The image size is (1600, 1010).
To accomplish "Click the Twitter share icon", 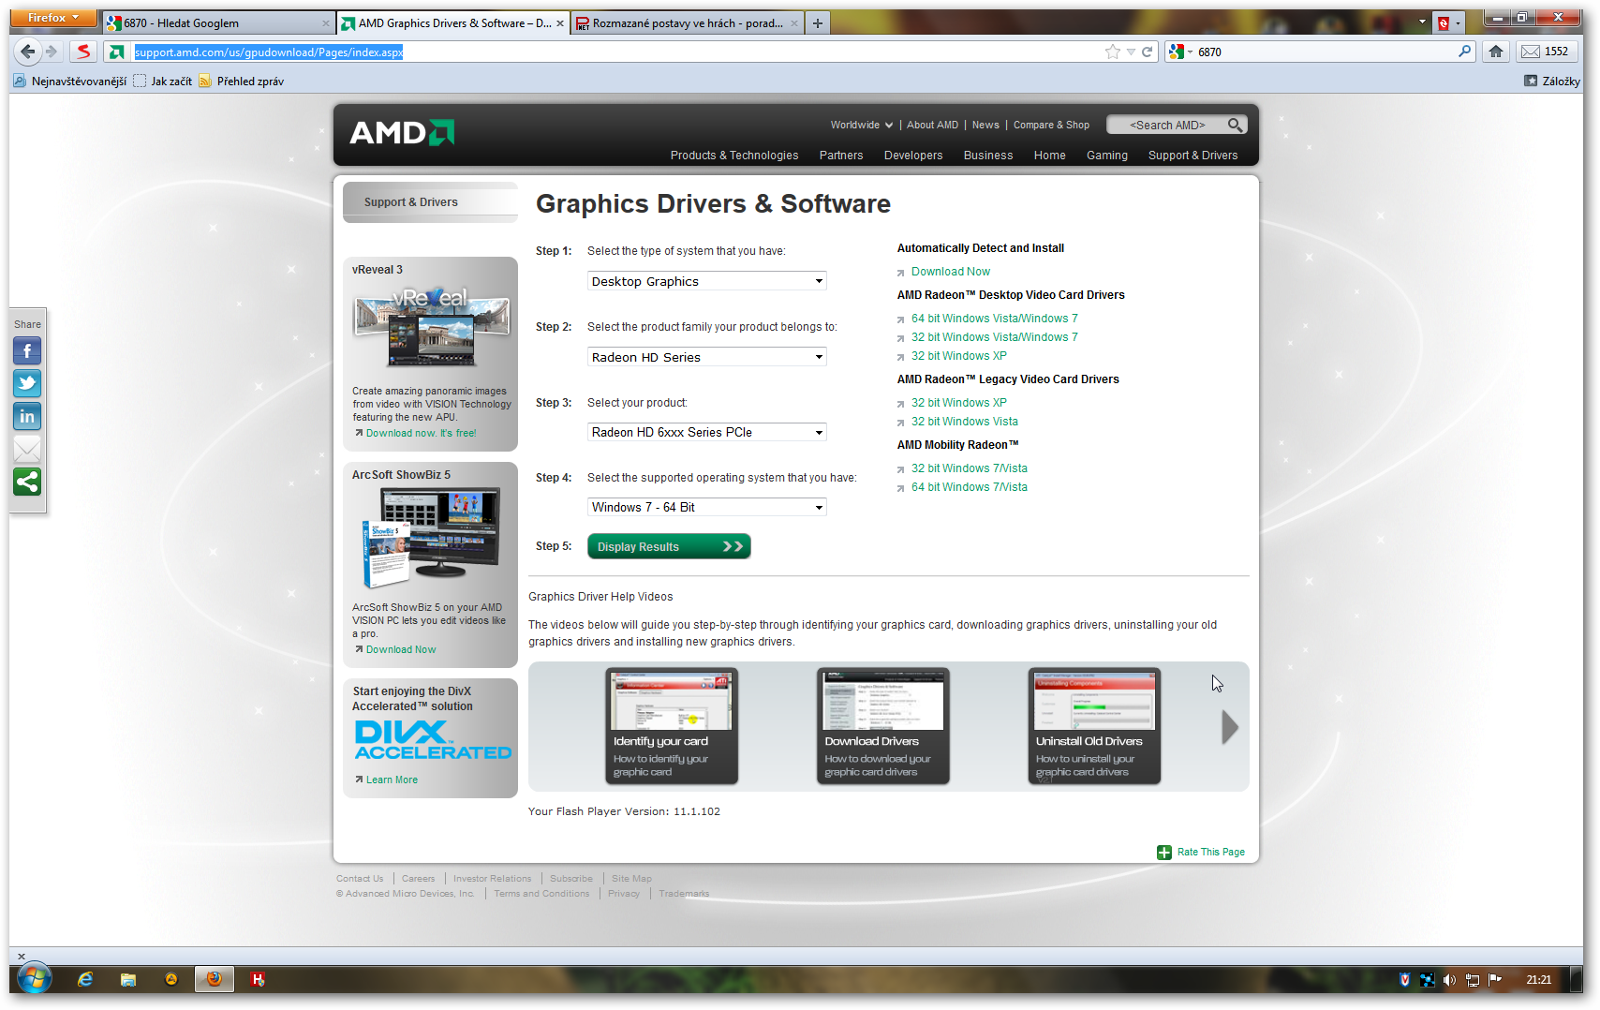I will [x=27, y=384].
